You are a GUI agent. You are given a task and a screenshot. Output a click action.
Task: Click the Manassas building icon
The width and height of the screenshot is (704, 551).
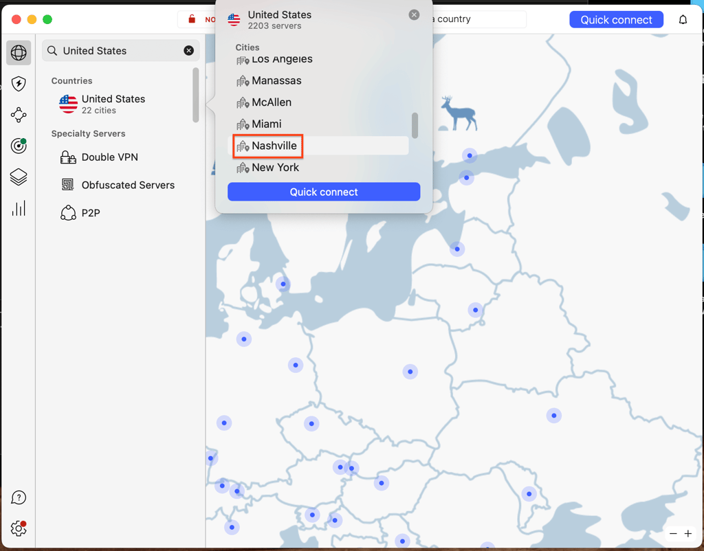click(243, 81)
